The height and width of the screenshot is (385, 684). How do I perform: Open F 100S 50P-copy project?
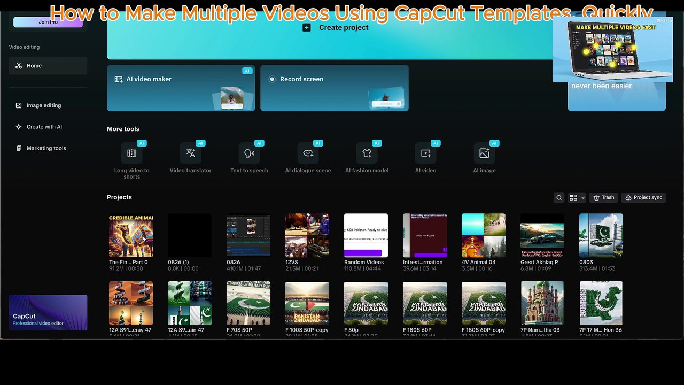click(x=307, y=303)
